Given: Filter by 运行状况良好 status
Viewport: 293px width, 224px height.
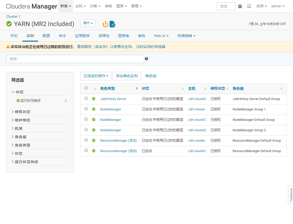Looking at the screenshot, I should point(30,101).
